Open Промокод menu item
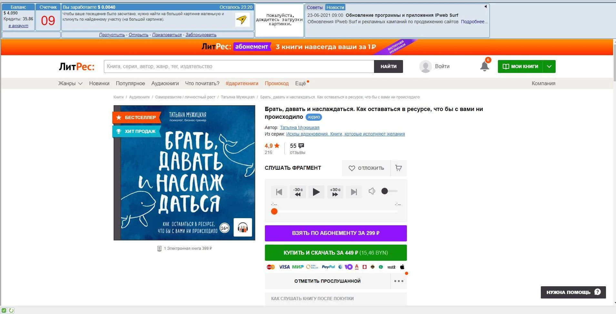Image resolution: width=616 pixels, height=314 pixels. [x=277, y=83]
